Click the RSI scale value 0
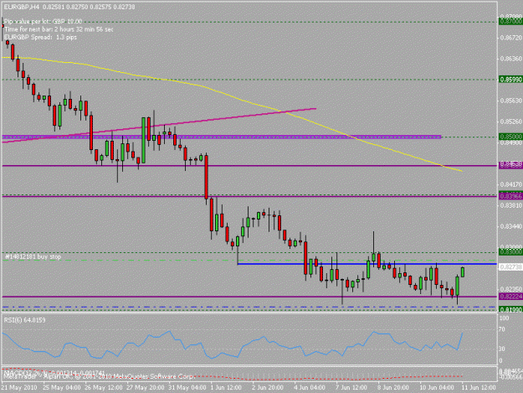Image resolution: width=523 pixels, height=393 pixels. point(500,361)
